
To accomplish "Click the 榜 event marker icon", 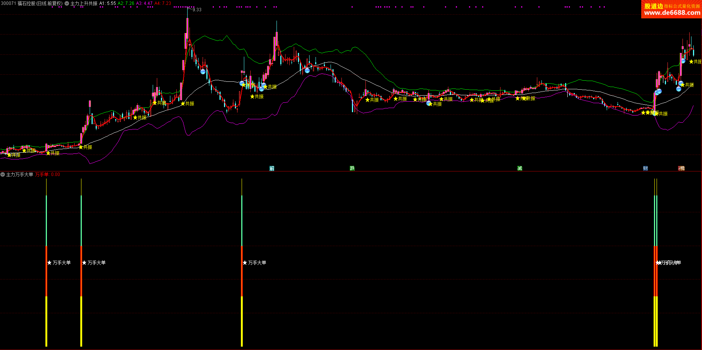I will point(681,168).
